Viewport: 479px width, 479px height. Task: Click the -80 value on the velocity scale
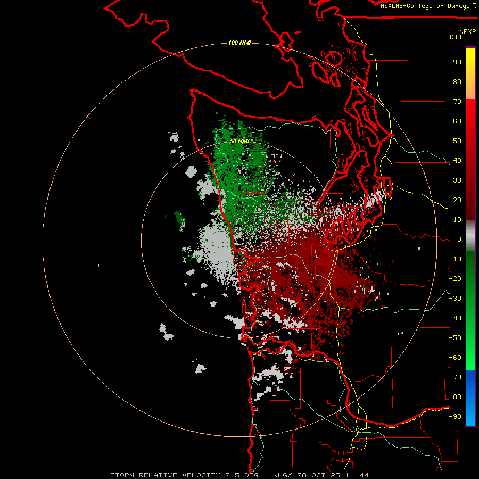click(455, 397)
